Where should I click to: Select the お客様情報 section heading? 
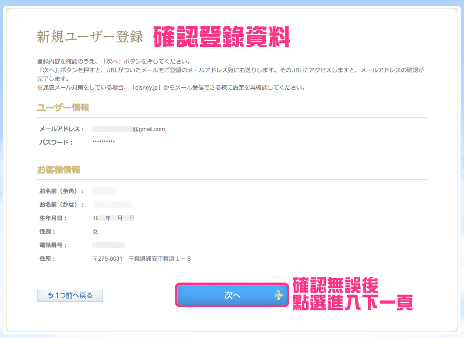tap(59, 170)
